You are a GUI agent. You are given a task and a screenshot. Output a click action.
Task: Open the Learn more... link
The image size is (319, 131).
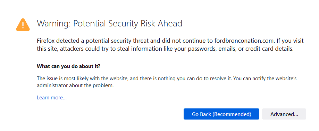(x=52, y=98)
